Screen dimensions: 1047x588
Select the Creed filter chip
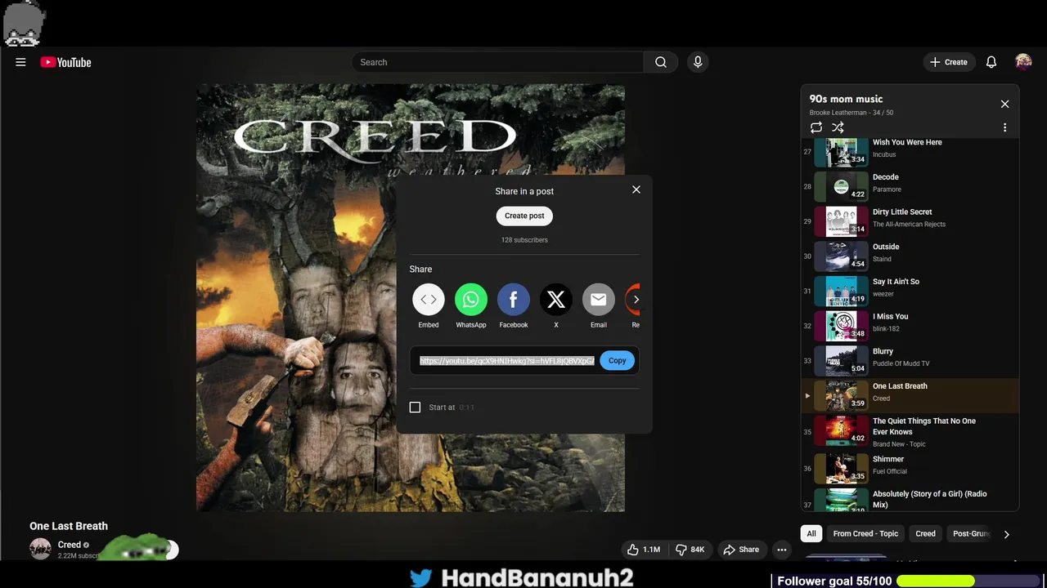coord(925,533)
